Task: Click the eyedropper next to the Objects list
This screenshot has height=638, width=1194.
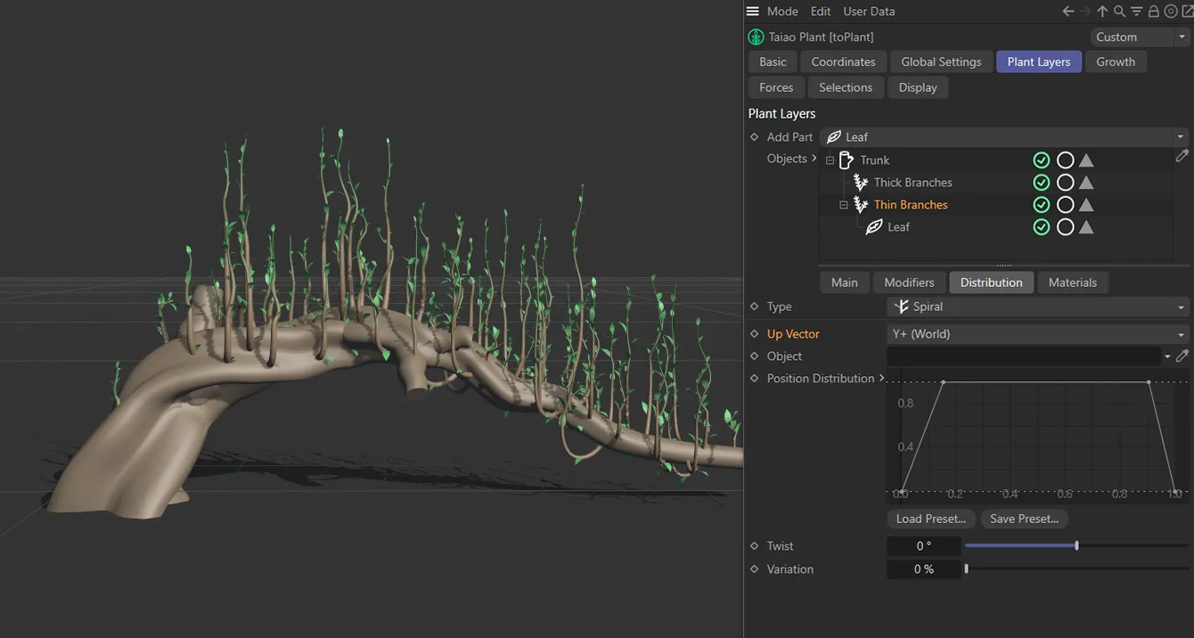Action: coord(1182,156)
